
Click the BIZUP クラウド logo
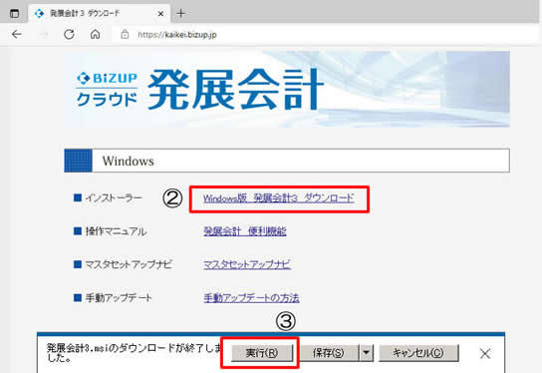coord(107,90)
